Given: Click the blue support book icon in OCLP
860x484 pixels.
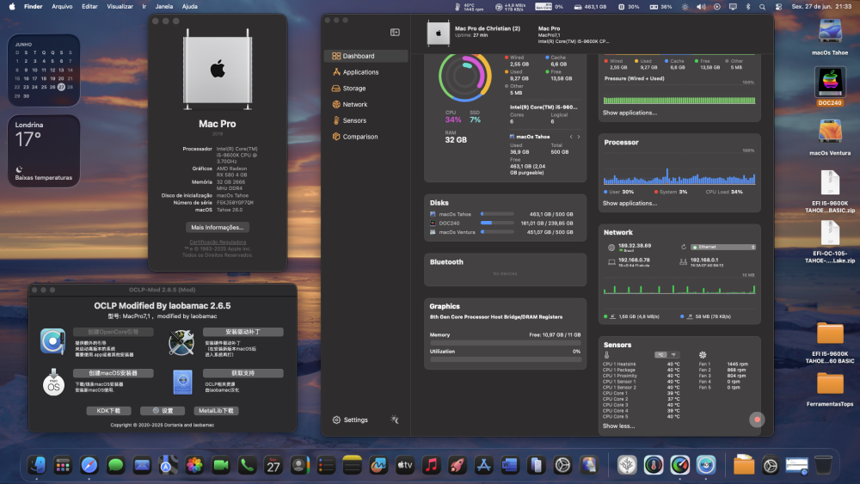Looking at the screenshot, I should tap(182, 382).
